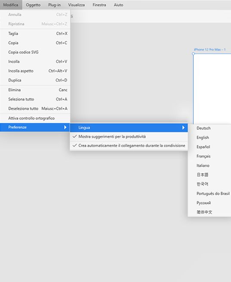Expand the Lingua submenu
The image size is (231, 282).
129,128
